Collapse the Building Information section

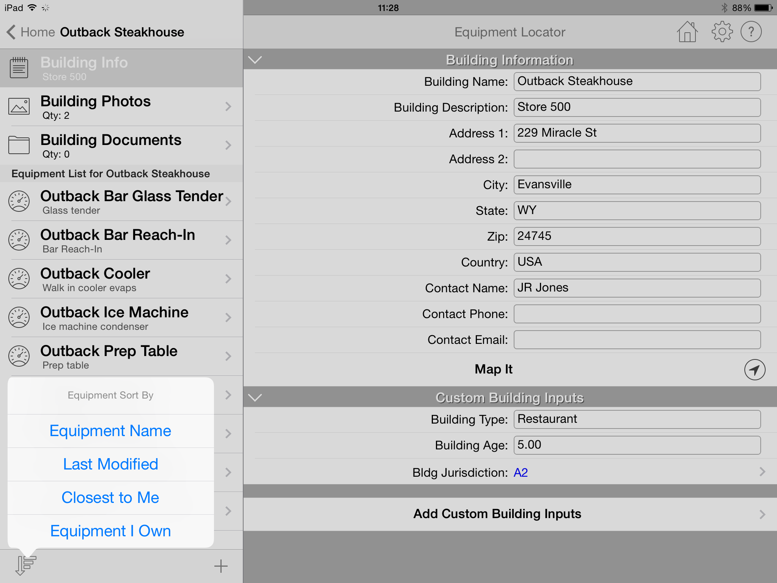[x=255, y=60]
